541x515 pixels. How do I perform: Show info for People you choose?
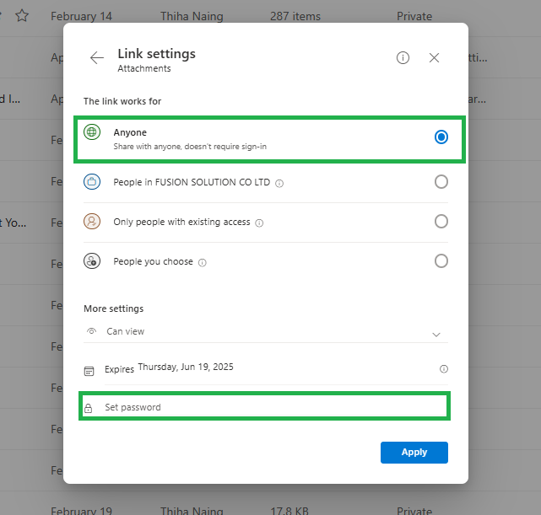pos(203,262)
